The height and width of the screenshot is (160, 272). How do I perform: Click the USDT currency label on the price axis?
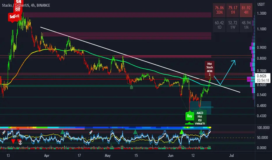261,4
